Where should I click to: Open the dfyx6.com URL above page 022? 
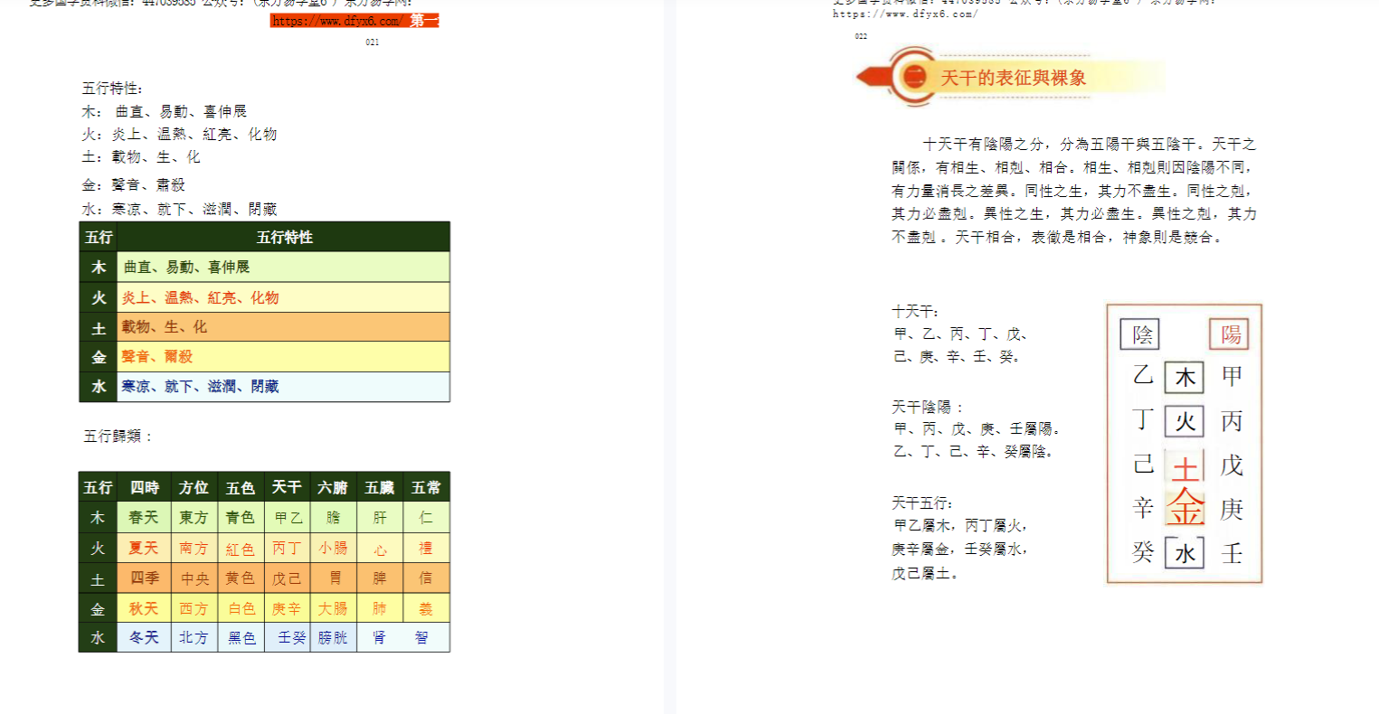904,14
